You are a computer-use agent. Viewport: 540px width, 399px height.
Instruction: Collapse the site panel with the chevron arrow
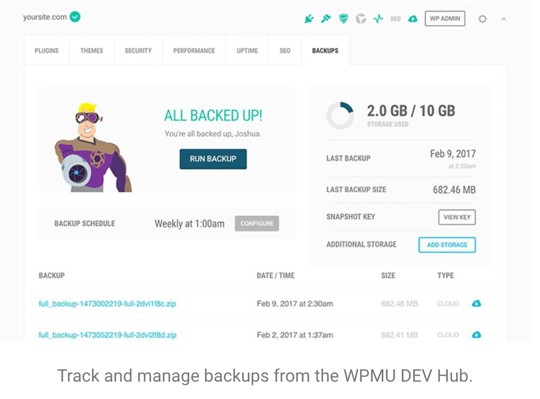coord(504,18)
